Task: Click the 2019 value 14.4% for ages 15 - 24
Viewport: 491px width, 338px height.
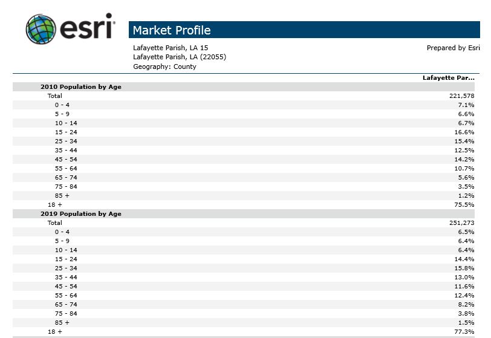Action: pyautogui.click(x=464, y=259)
